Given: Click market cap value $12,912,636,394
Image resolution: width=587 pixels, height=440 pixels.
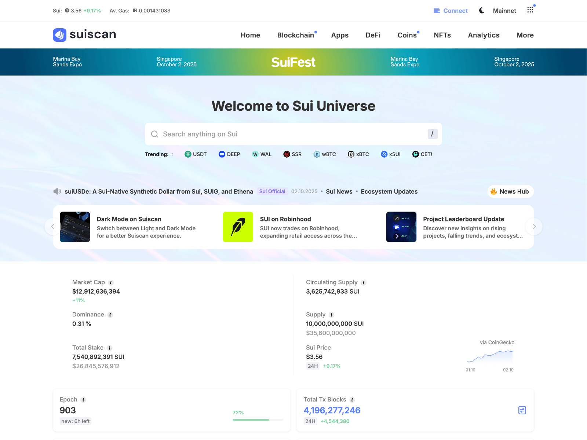Looking at the screenshot, I should pyautogui.click(x=96, y=291).
